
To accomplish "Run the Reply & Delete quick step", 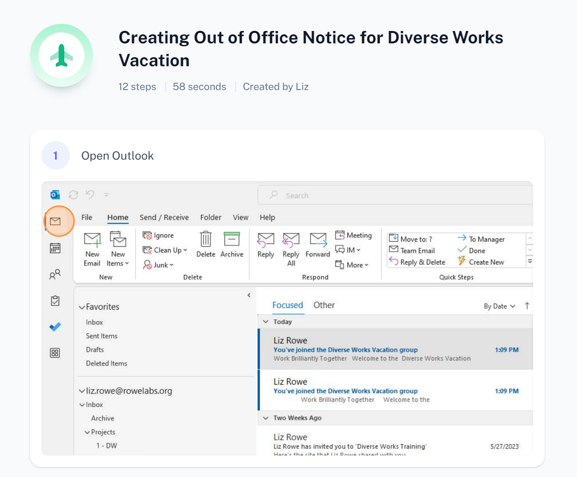I will (417, 262).
